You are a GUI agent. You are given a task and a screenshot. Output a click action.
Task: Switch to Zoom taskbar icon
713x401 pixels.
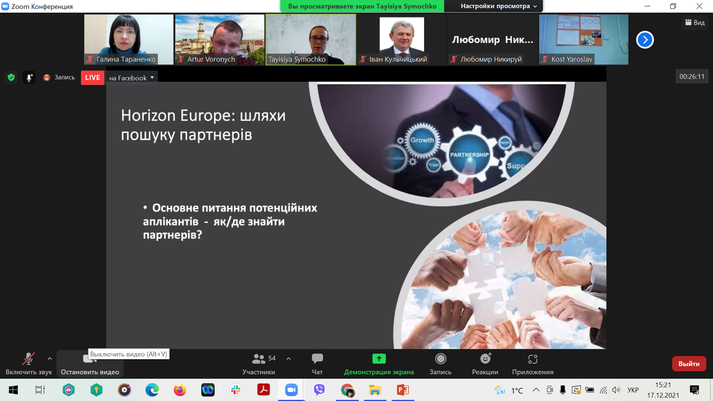[291, 390]
